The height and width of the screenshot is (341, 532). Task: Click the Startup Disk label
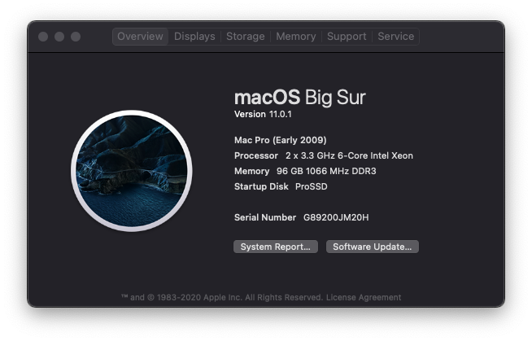tap(261, 186)
